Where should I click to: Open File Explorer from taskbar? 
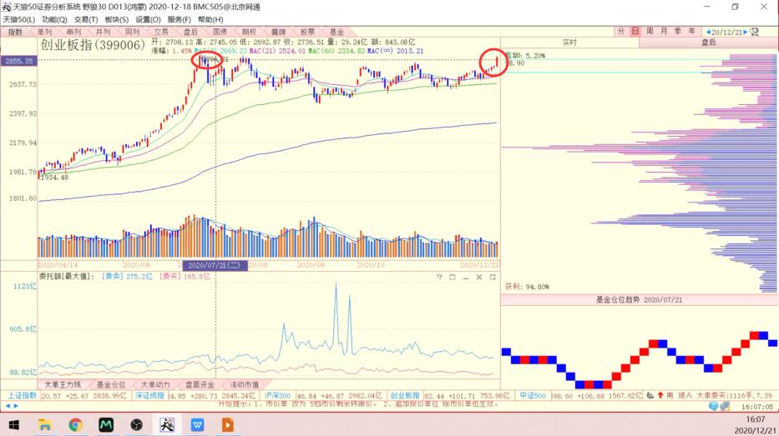click(45, 425)
